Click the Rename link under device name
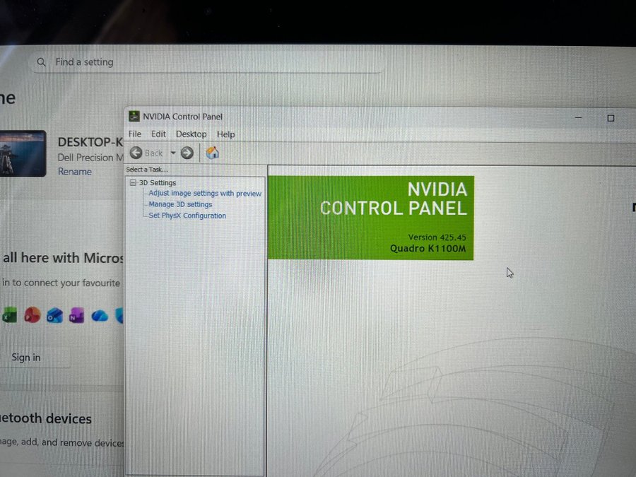 coord(74,172)
